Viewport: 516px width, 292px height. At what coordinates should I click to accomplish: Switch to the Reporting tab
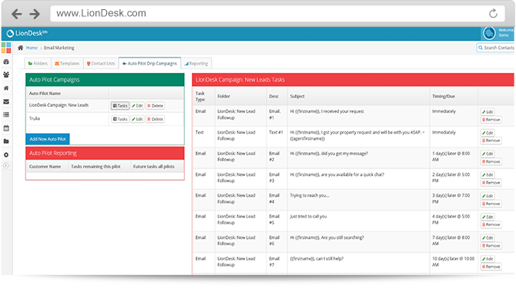pyautogui.click(x=196, y=63)
